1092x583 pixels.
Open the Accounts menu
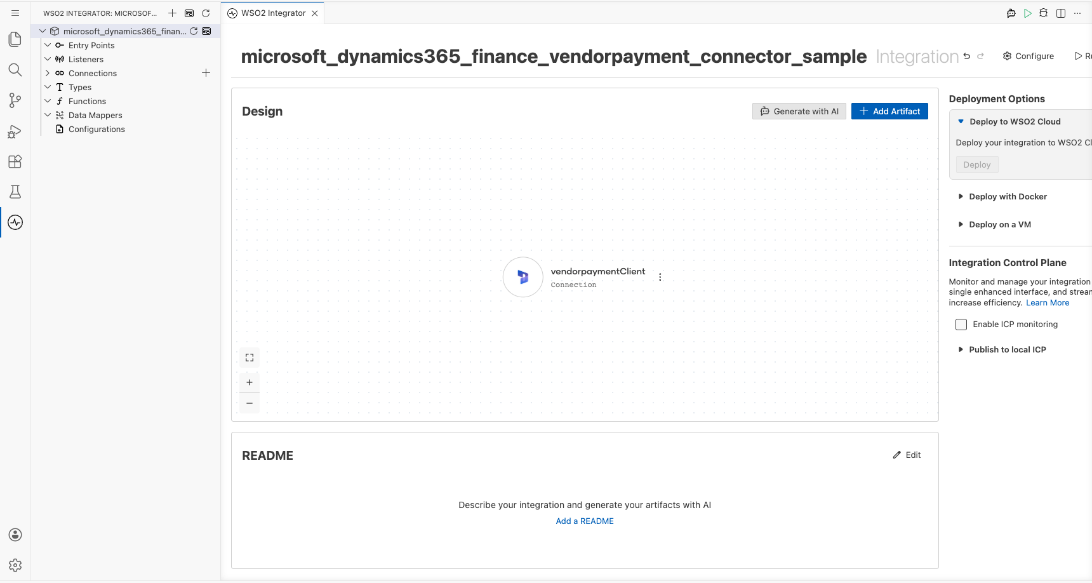(15, 535)
